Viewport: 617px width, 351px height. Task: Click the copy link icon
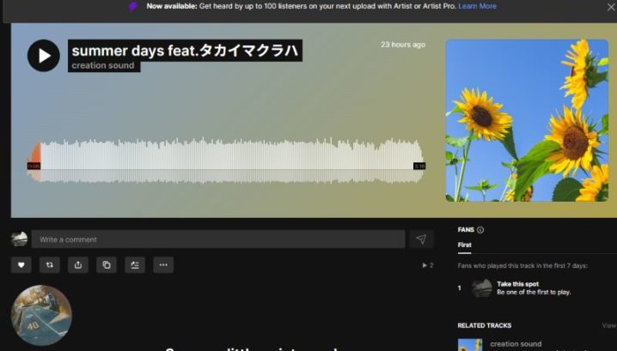[x=107, y=265]
